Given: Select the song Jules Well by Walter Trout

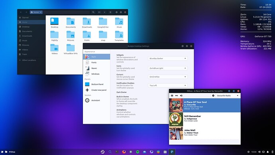Looking at the screenshot, I should 205,133.
